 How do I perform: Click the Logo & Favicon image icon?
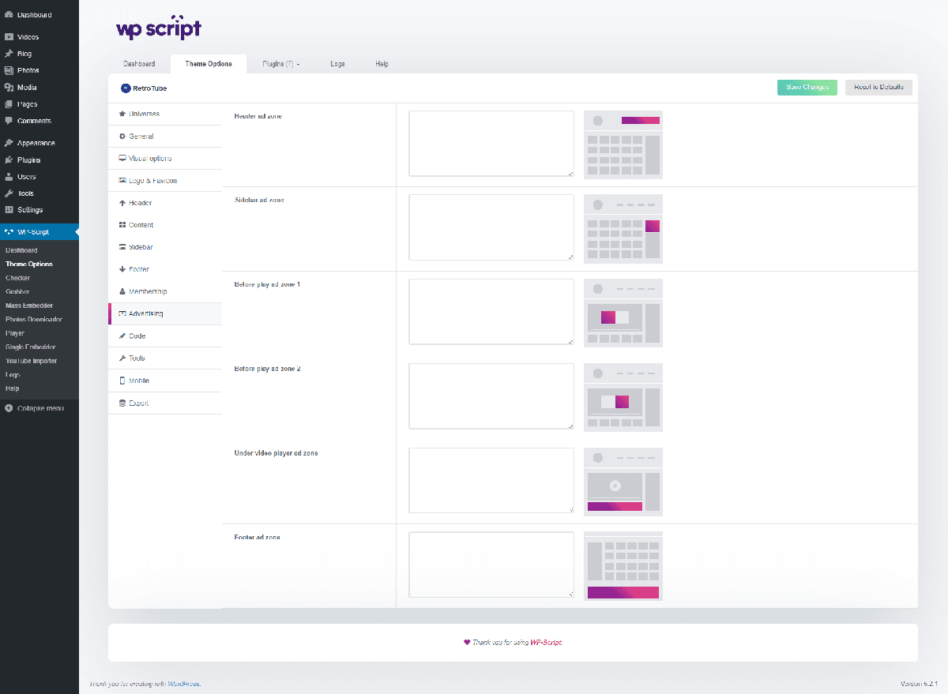pos(122,180)
